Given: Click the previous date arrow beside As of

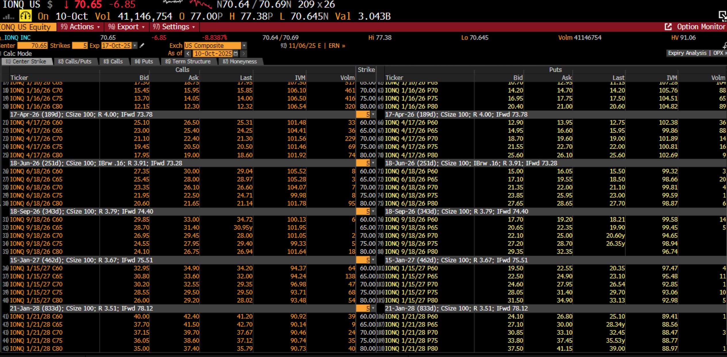Looking at the screenshot, I should pyautogui.click(x=188, y=53).
